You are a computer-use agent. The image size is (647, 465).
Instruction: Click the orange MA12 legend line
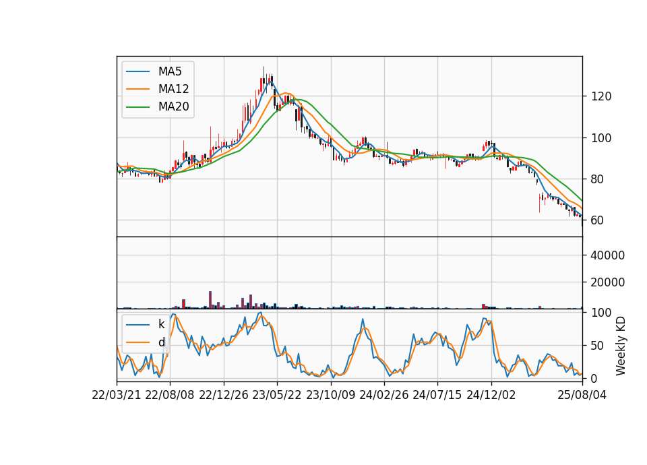coord(137,89)
